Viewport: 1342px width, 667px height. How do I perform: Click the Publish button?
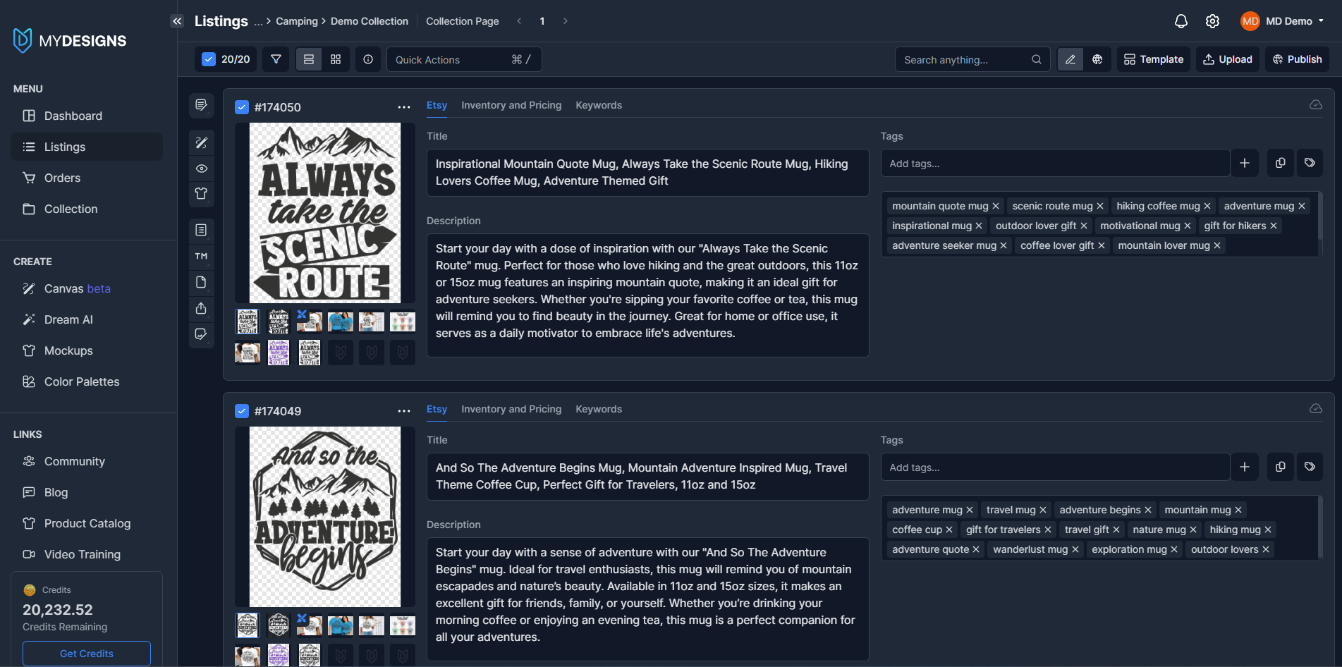pos(1297,59)
